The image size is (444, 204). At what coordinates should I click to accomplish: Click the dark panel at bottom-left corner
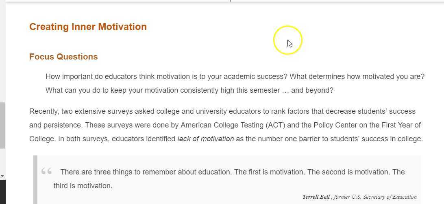coord(2,192)
